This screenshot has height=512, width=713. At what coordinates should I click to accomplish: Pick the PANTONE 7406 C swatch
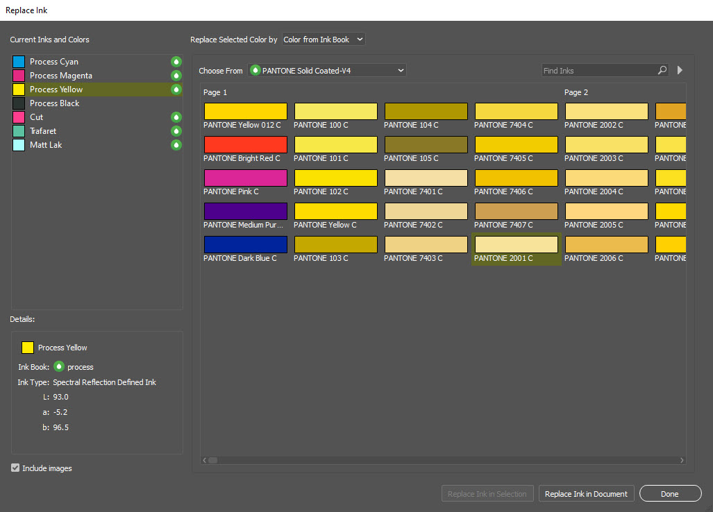pyautogui.click(x=516, y=178)
